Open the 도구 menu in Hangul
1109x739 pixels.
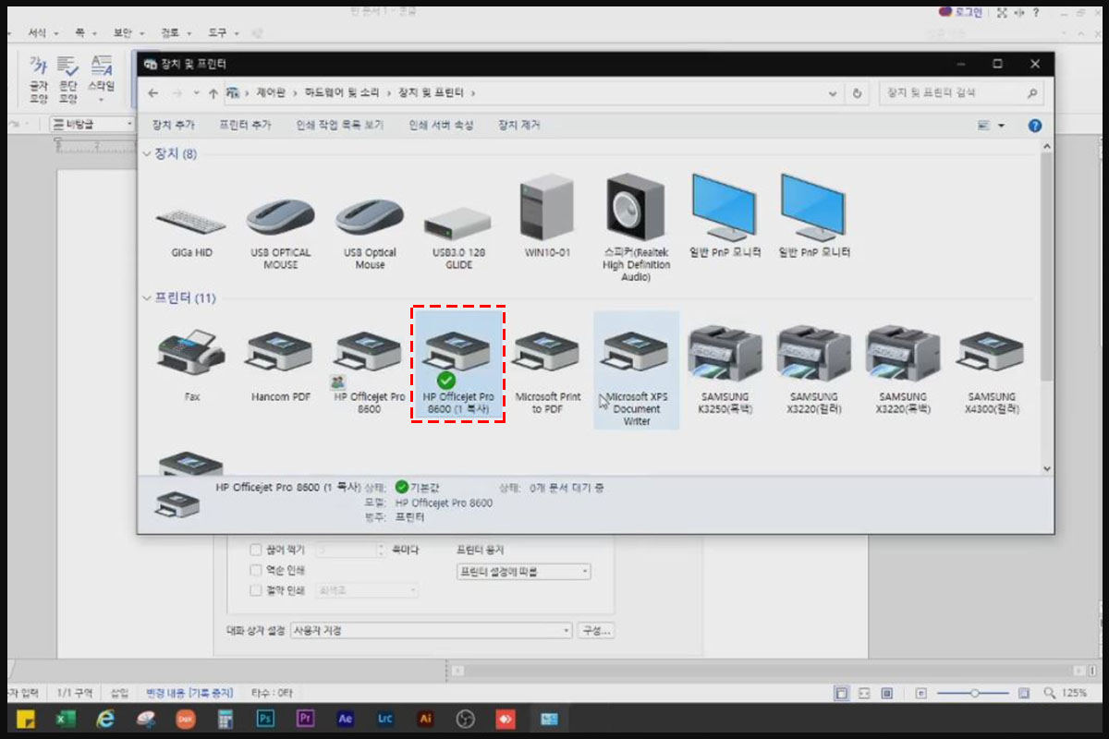click(217, 32)
